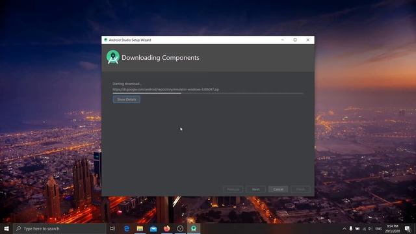The image size is (416, 234).
Task: Show hidden system tray icons
Action: point(344,228)
